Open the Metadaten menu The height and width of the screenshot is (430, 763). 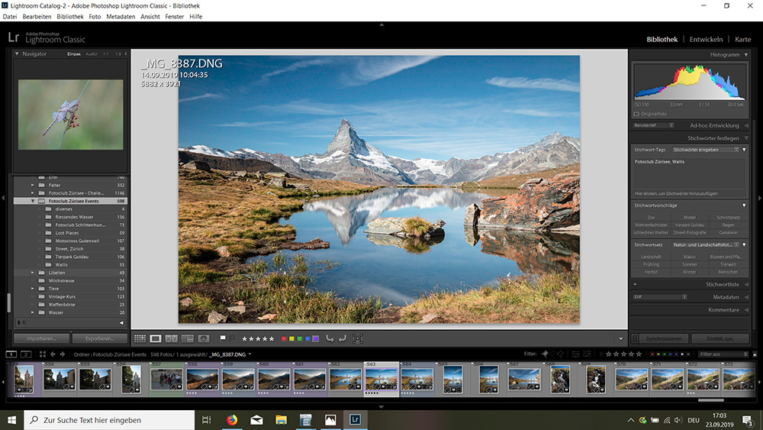pyautogui.click(x=121, y=17)
